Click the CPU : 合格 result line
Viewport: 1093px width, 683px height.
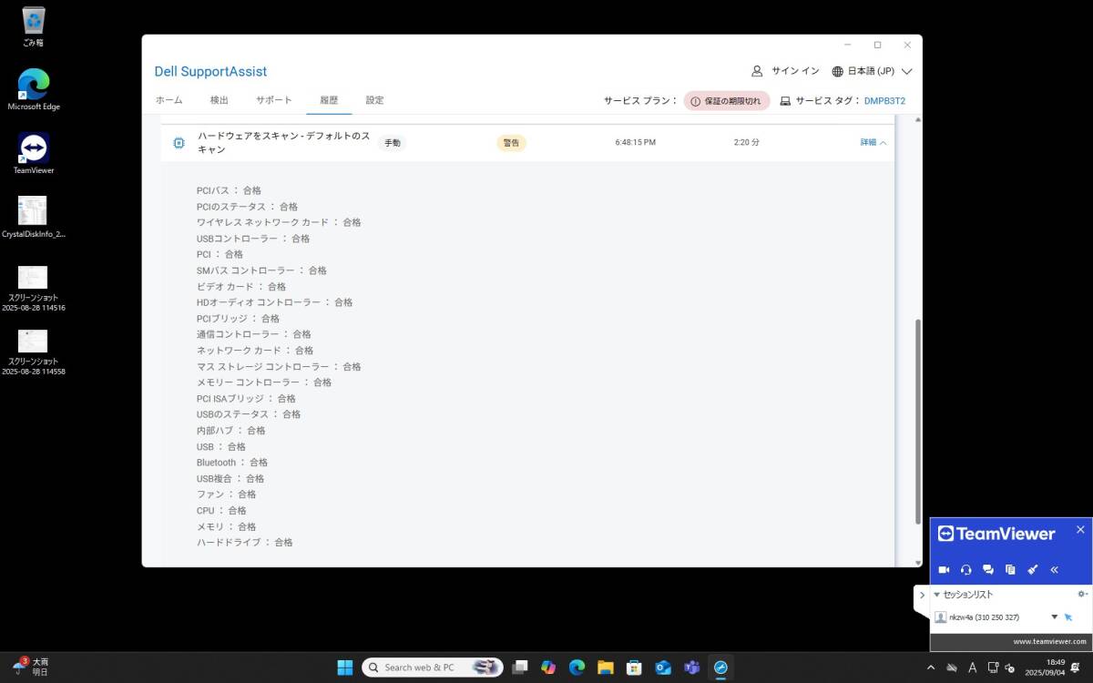tap(221, 511)
